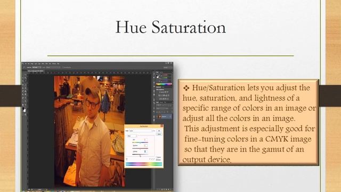Select the Zoom tool in the toolbox

pos(25,105)
